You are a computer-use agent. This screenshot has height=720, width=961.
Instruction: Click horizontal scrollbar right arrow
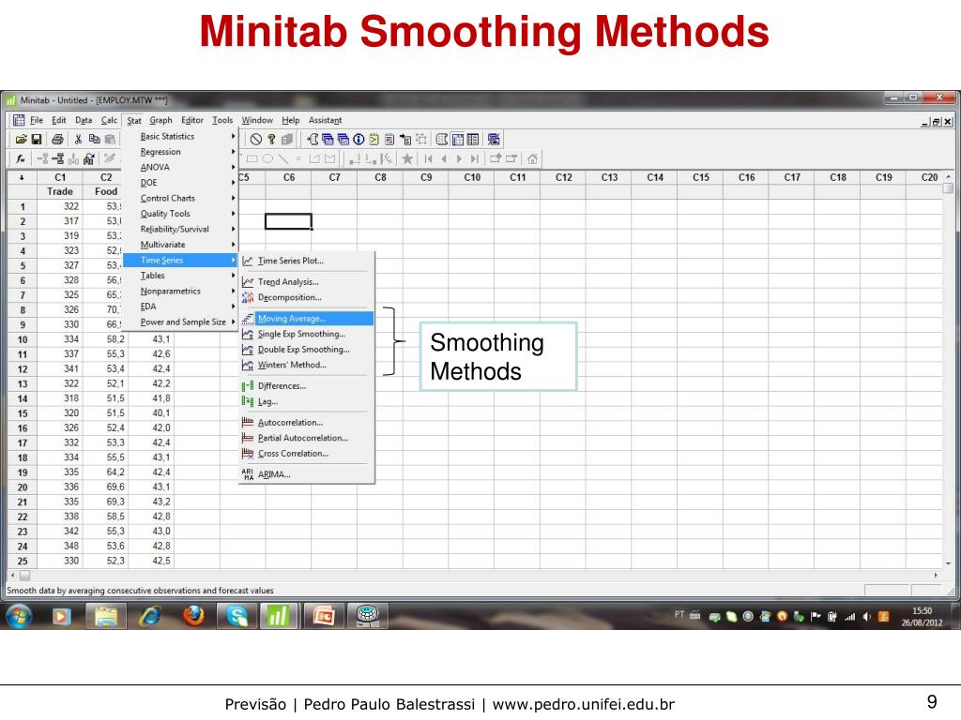point(936,576)
